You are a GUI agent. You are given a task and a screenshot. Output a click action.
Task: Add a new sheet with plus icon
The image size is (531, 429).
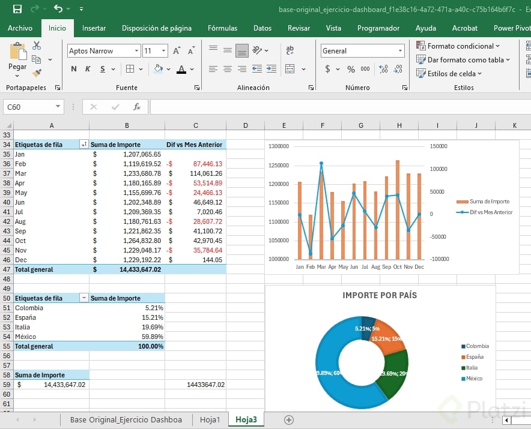pyautogui.click(x=289, y=419)
